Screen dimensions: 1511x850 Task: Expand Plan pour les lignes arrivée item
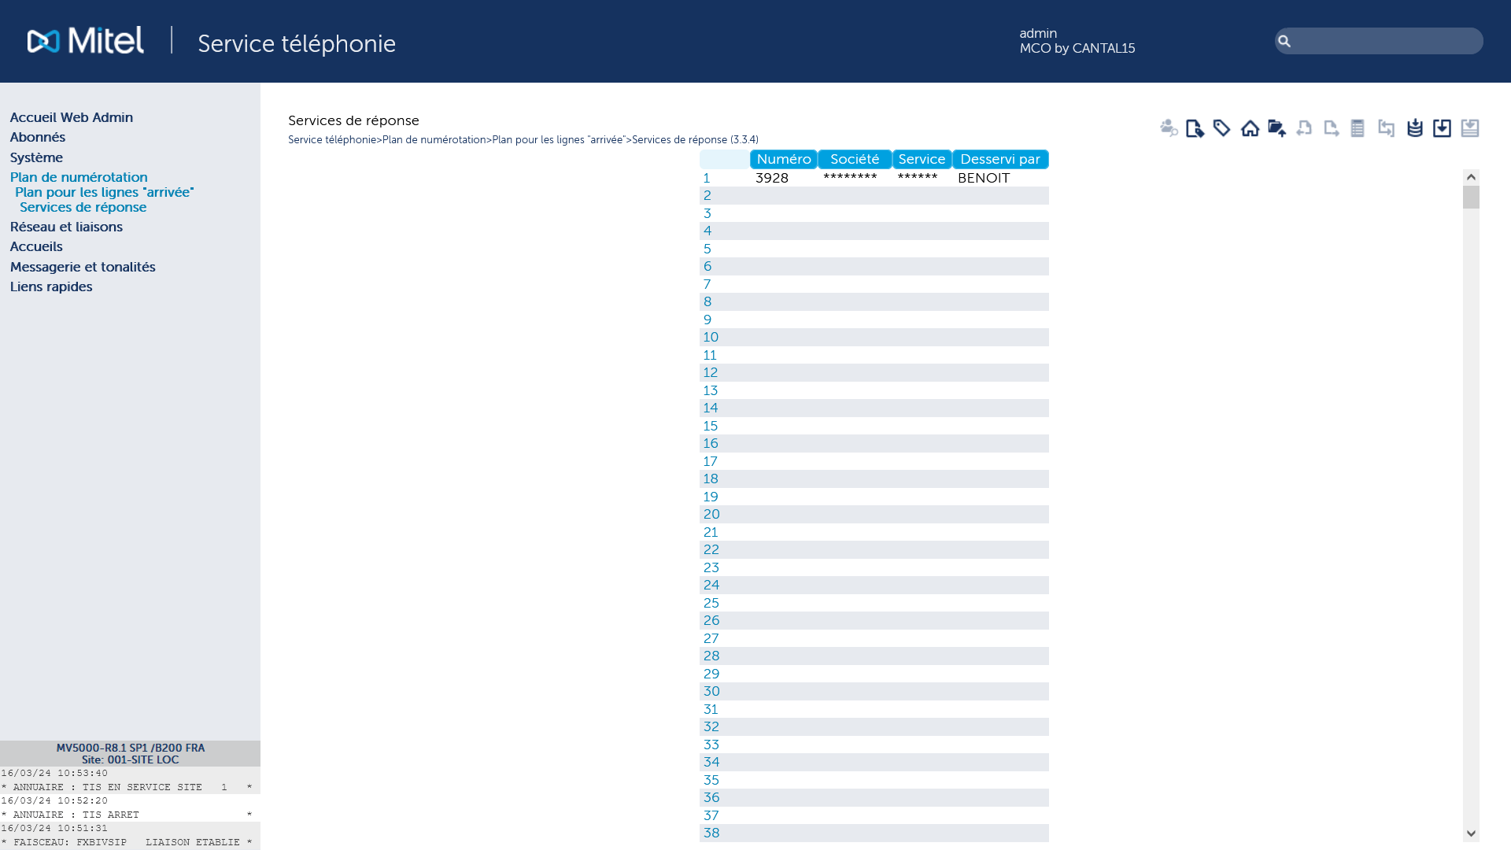tap(104, 192)
